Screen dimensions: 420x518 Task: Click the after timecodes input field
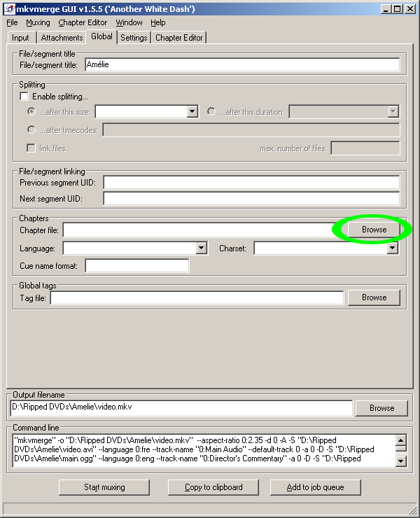[251, 129]
